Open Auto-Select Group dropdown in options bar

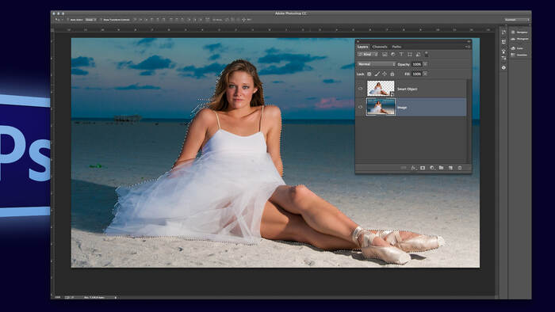(x=90, y=20)
